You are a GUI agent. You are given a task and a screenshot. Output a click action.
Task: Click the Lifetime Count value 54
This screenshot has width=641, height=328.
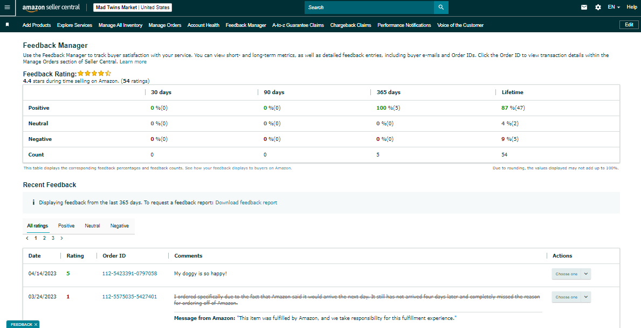pyautogui.click(x=505, y=155)
